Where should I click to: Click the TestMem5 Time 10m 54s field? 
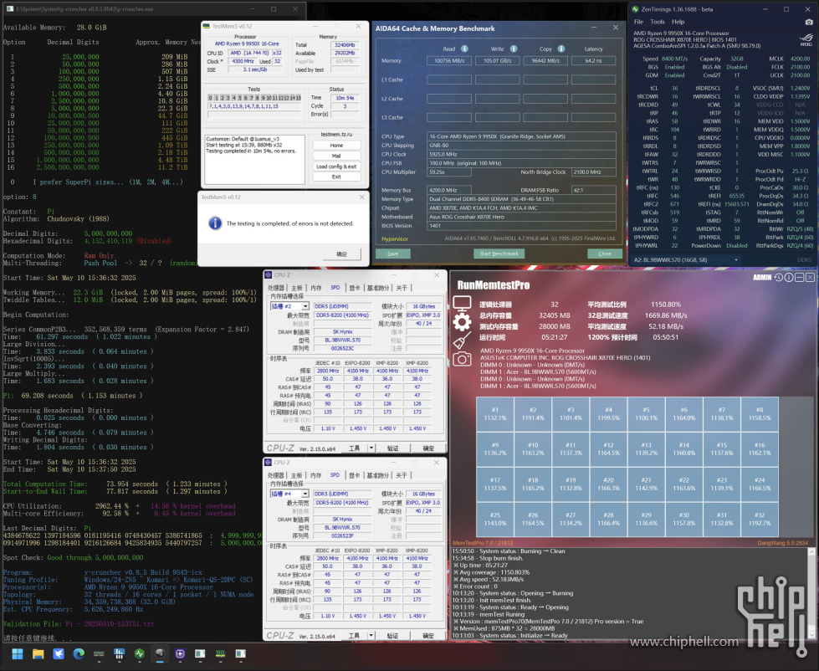(x=346, y=98)
